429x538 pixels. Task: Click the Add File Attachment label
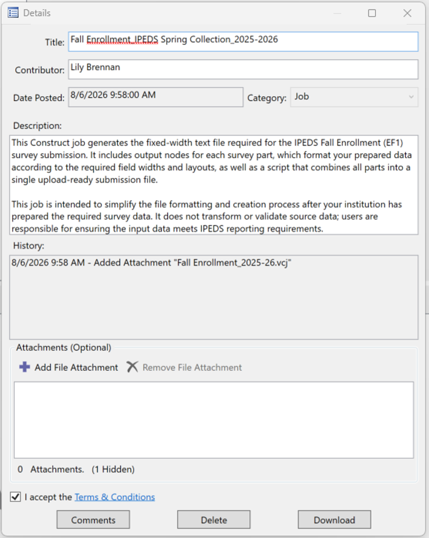(x=76, y=367)
